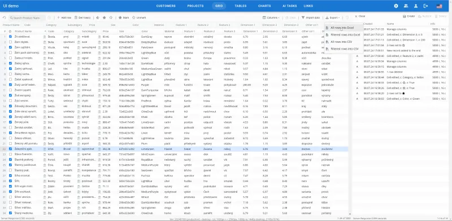The image size is (452, 221).
Task: Click the Feature 1 filter field
Action: click(x=185, y=25)
